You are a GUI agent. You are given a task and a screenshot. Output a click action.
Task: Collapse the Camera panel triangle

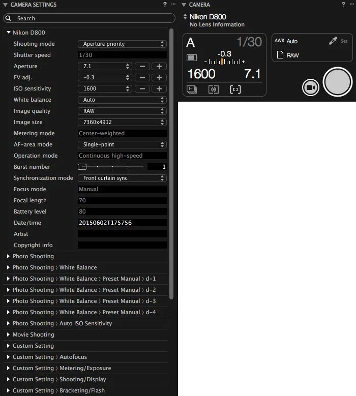(184, 5)
